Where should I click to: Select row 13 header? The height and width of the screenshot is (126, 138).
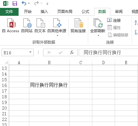pyautogui.click(x=4, y=68)
